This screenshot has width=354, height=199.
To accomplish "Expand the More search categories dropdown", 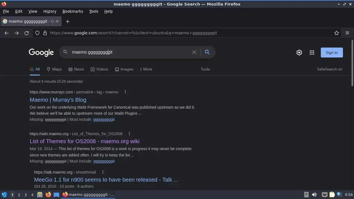I will coord(146,69).
